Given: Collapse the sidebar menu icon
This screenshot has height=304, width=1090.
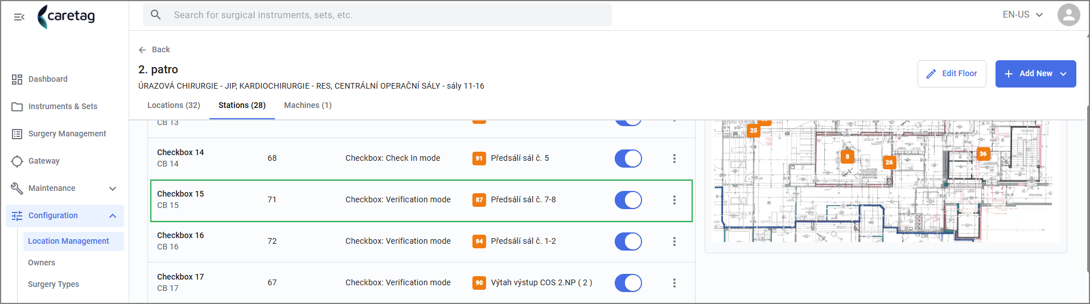Looking at the screenshot, I should 19,17.
